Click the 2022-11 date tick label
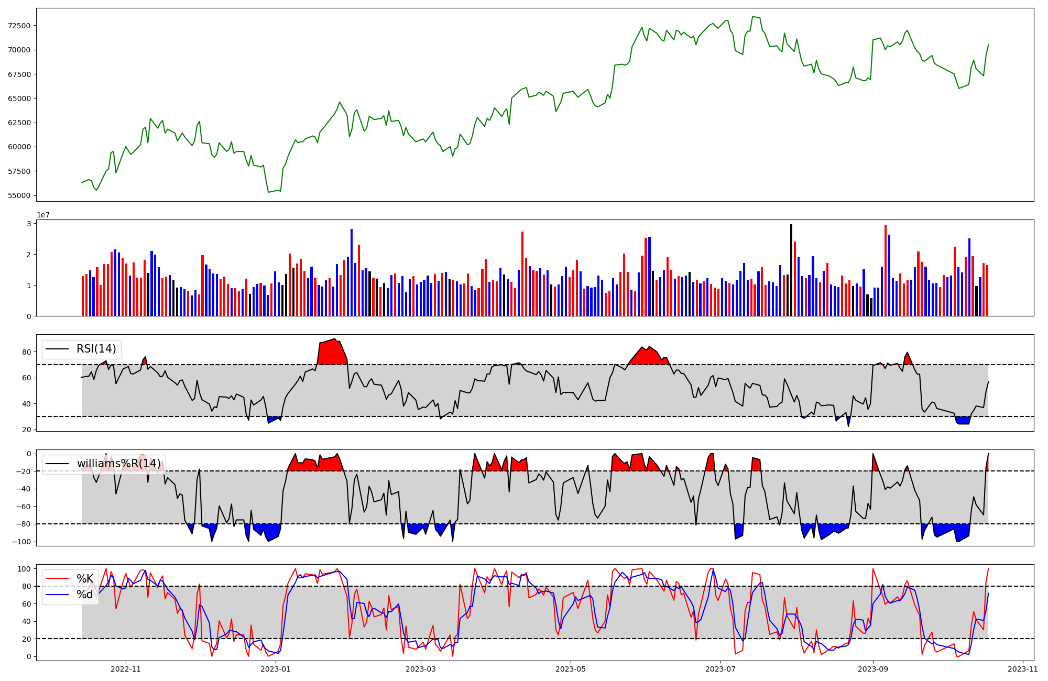The image size is (1048, 681). coord(126,669)
